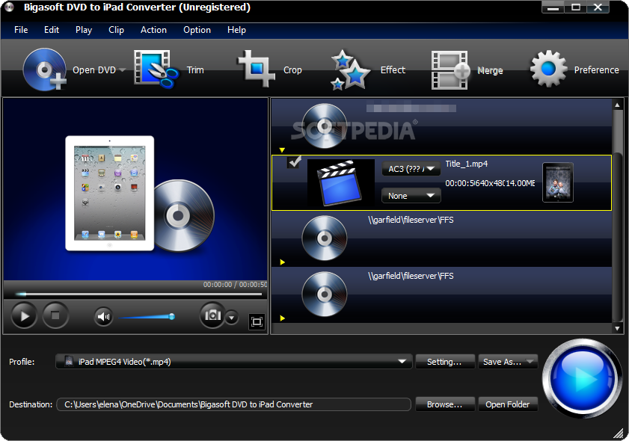Image resolution: width=629 pixels, height=441 pixels.
Task: Maximize the Bigasoft window
Action: [576, 7]
